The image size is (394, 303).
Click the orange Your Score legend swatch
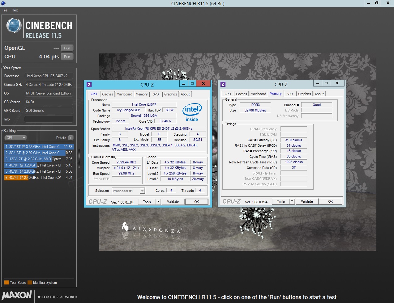click(6, 282)
